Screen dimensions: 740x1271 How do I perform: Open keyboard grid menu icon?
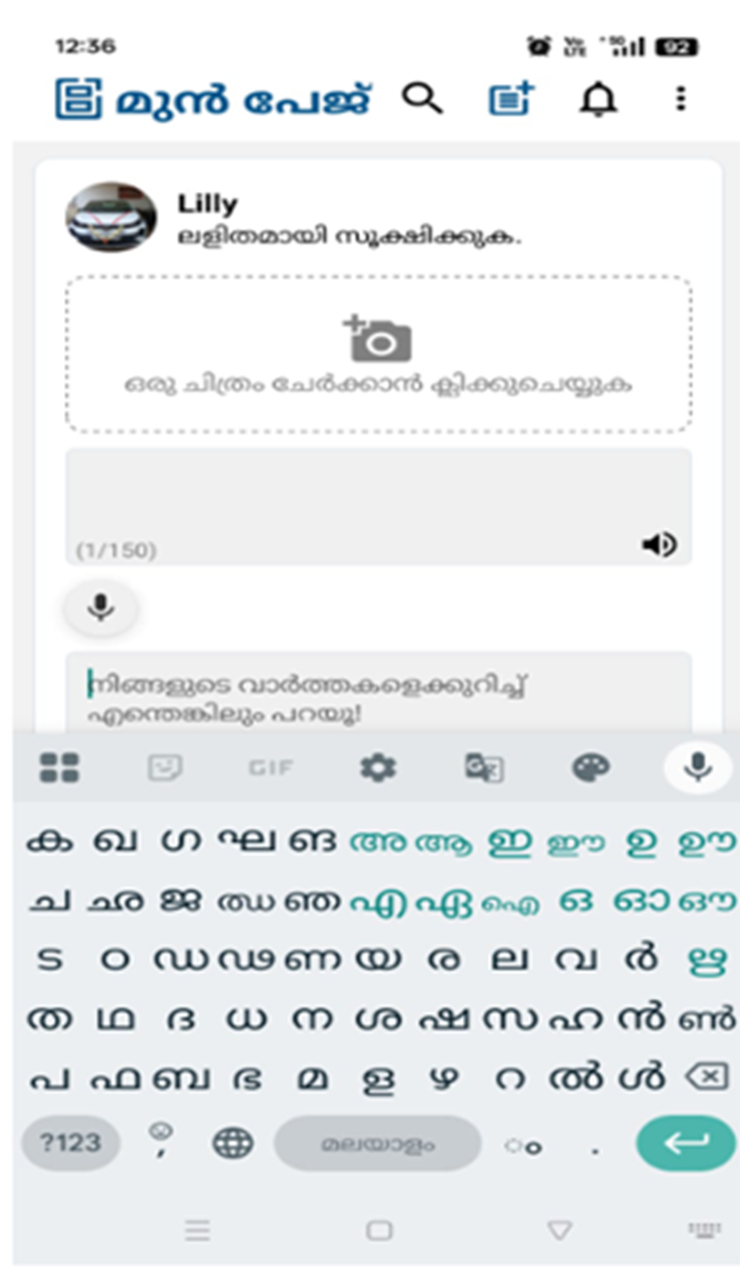(x=60, y=768)
